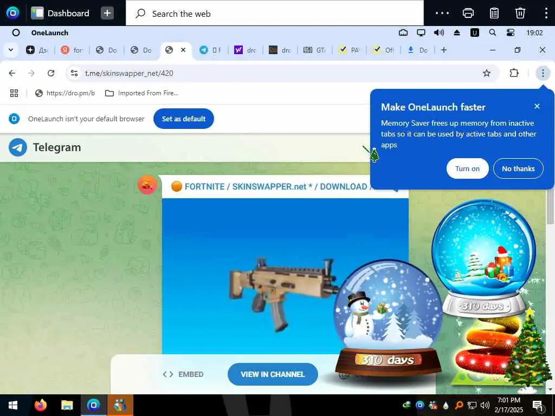Viewport: 555px width, 416px height.
Task: Close the active browser tab
Action: point(183,50)
